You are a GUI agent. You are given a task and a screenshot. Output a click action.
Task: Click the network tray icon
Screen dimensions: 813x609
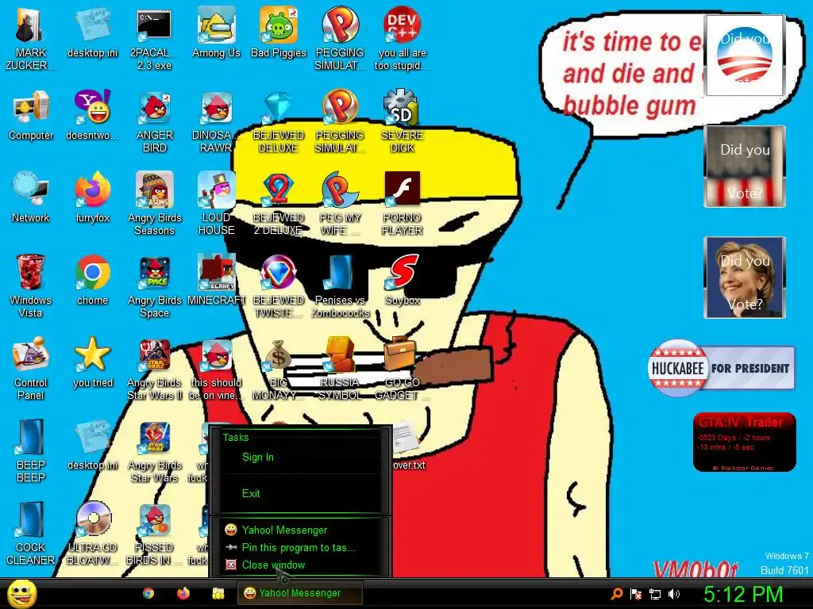click(655, 594)
